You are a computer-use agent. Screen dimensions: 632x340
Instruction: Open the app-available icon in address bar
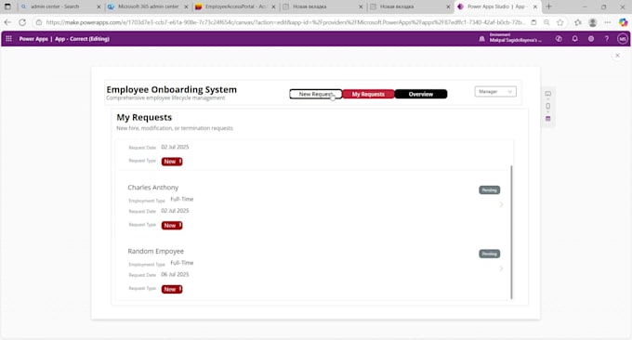click(x=533, y=22)
